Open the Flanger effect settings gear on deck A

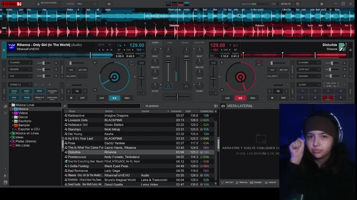click(56, 63)
